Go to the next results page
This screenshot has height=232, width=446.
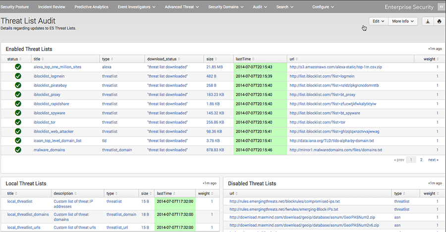[433, 160]
